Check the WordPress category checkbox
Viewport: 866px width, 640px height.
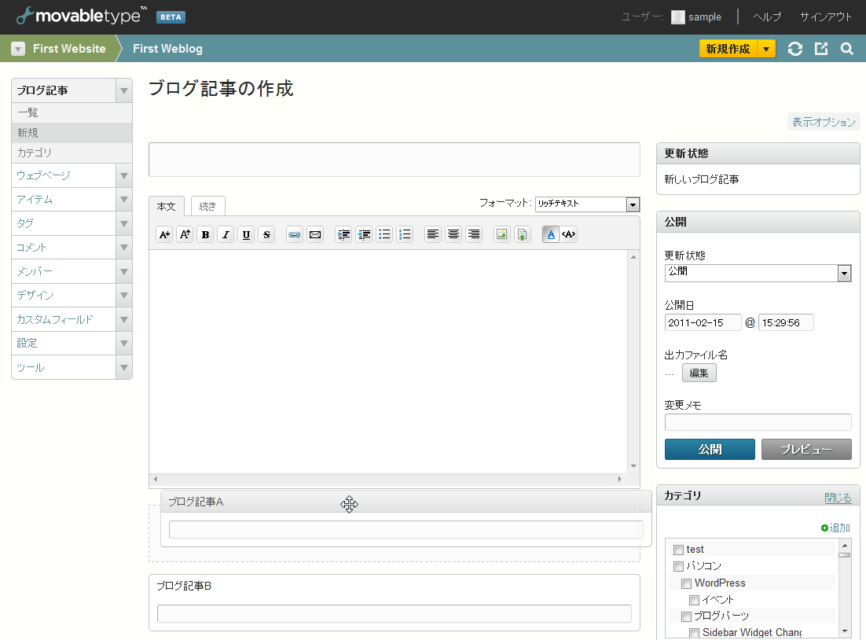click(687, 583)
